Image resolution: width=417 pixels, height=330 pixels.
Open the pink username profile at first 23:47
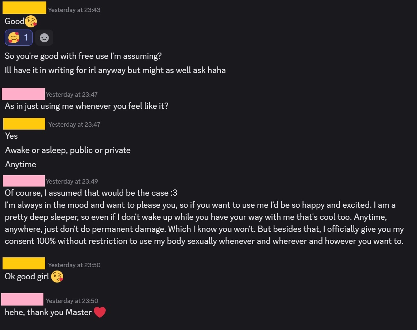[23, 94]
